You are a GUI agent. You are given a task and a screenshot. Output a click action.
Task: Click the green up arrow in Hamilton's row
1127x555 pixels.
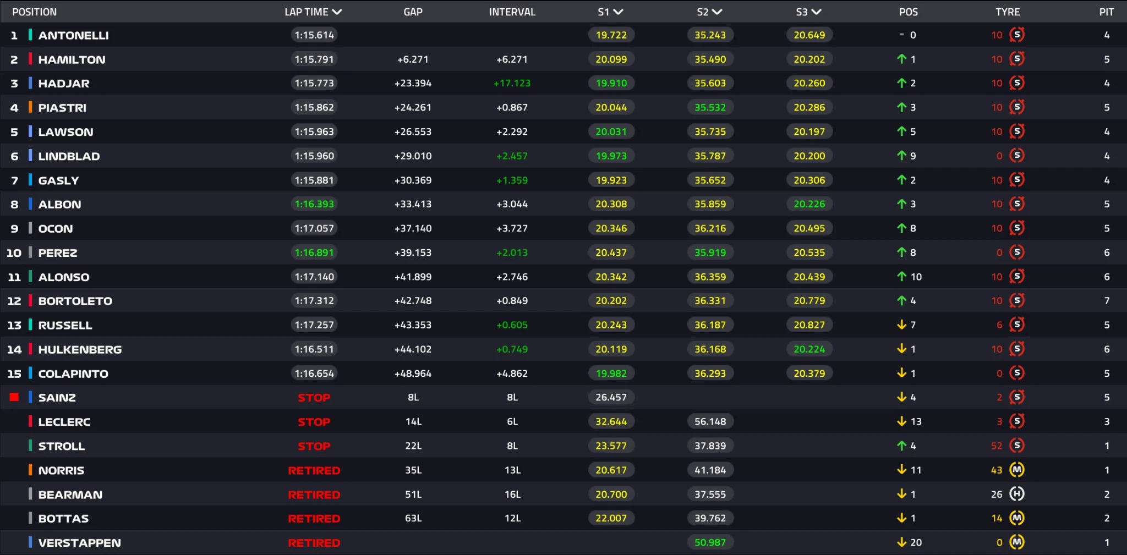(x=901, y=59)
